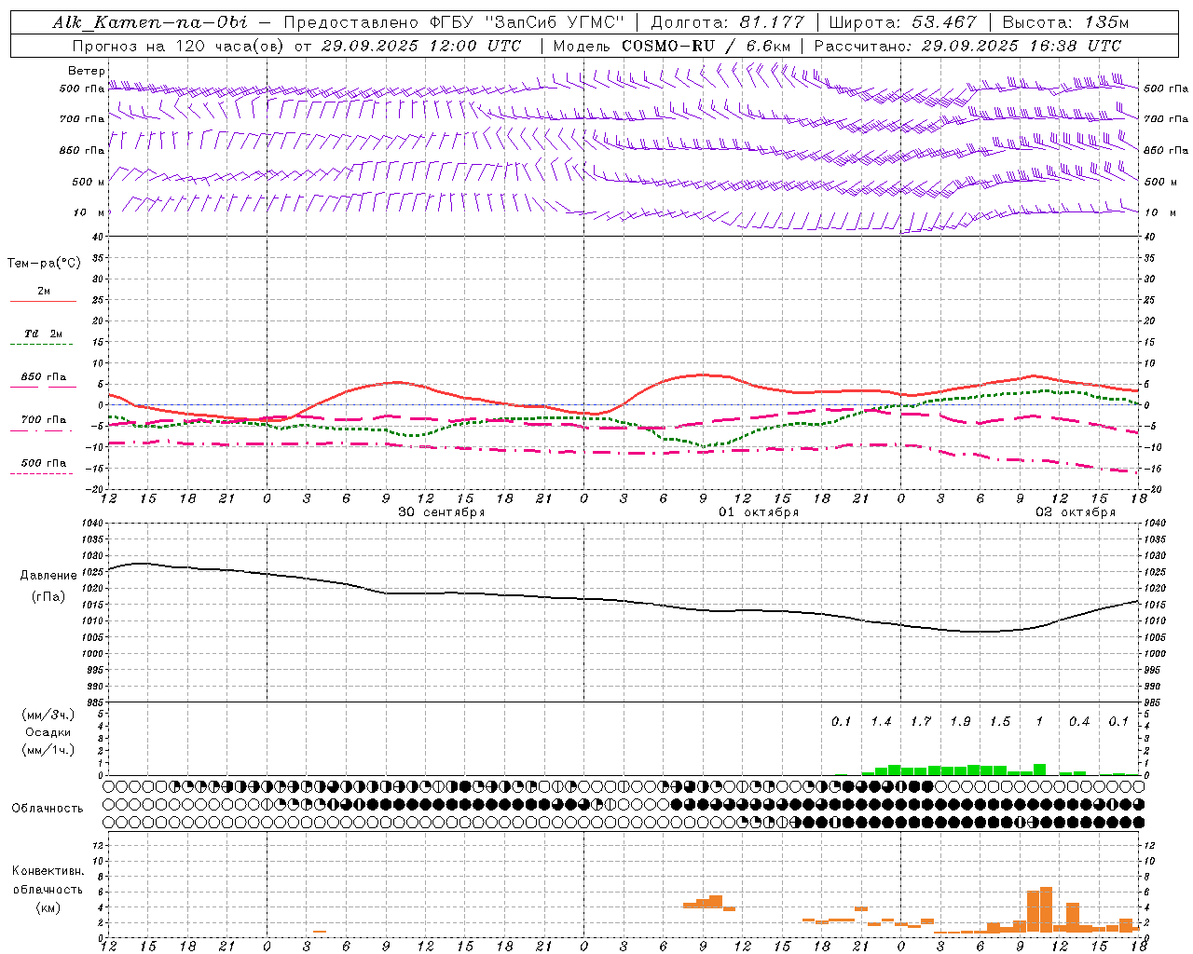This screenshot has width=1193, height=954.
Task: Click the 'Прогноз на 120 часа(ов)' forecast text
Action: click(178, 46)
